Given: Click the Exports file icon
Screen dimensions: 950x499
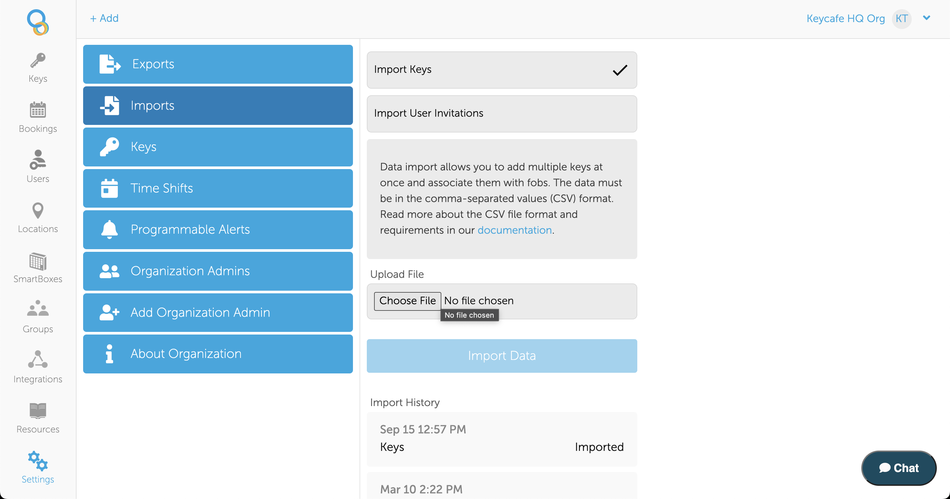Looking at the screenshot, I should [110, 64].
